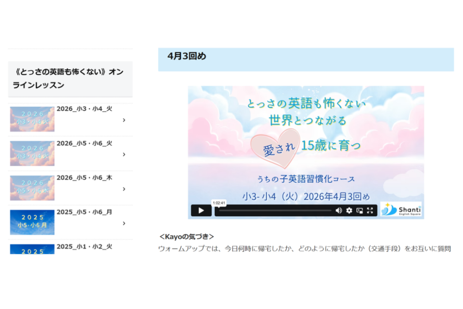Select the 2025_小5・小6_月 course title
Viewport: 463px width, 309px height.
(x=84, y=212)
